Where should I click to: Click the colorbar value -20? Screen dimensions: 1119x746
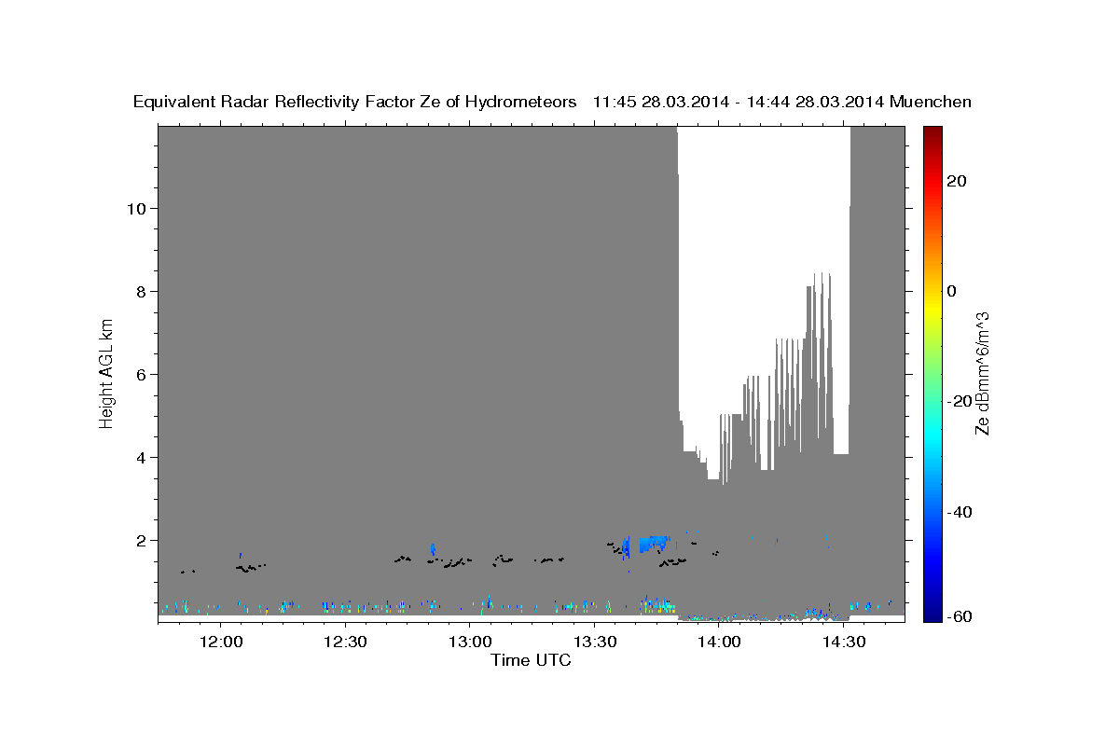960,401
